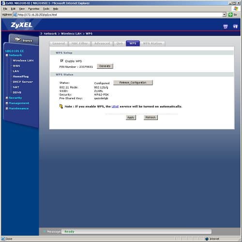This screenshot has height=242, width=242.
Task: Click the page icon in the address bar
Action: (x=15, y=15)
